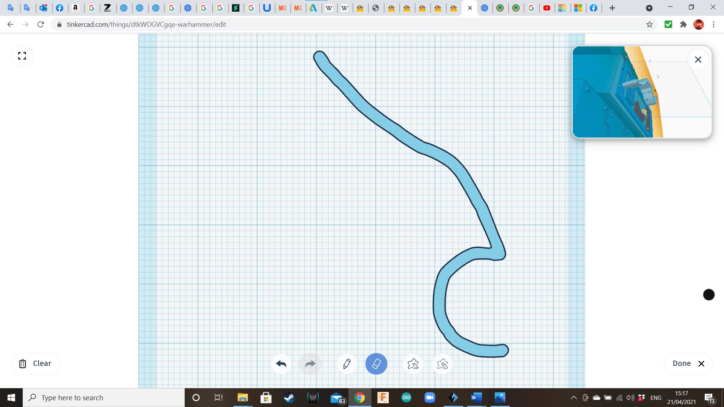
Task: Toggle the eraser tool
Action: [x=376, y=364]
